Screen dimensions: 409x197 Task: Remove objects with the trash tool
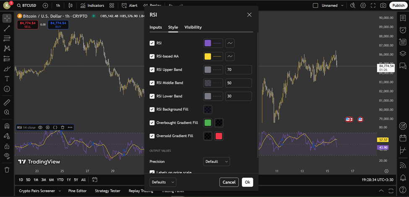[7, 170]
